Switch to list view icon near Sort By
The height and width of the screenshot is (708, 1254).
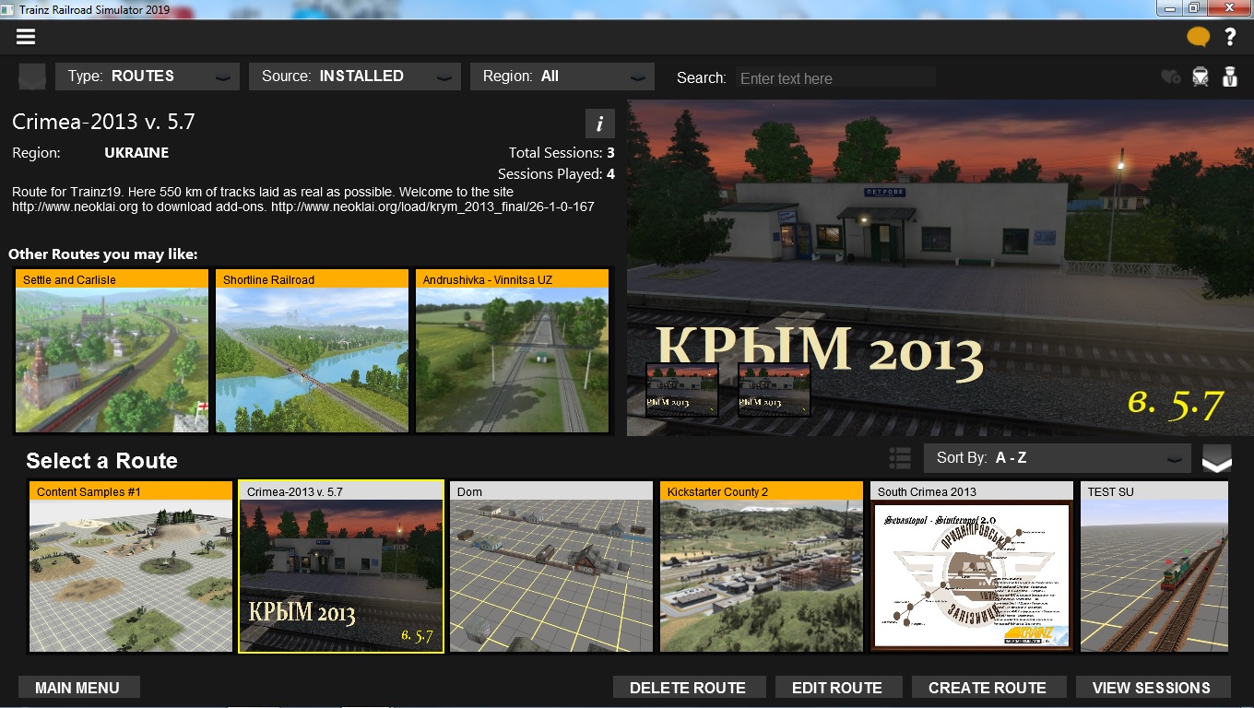(x=900, y=458)
